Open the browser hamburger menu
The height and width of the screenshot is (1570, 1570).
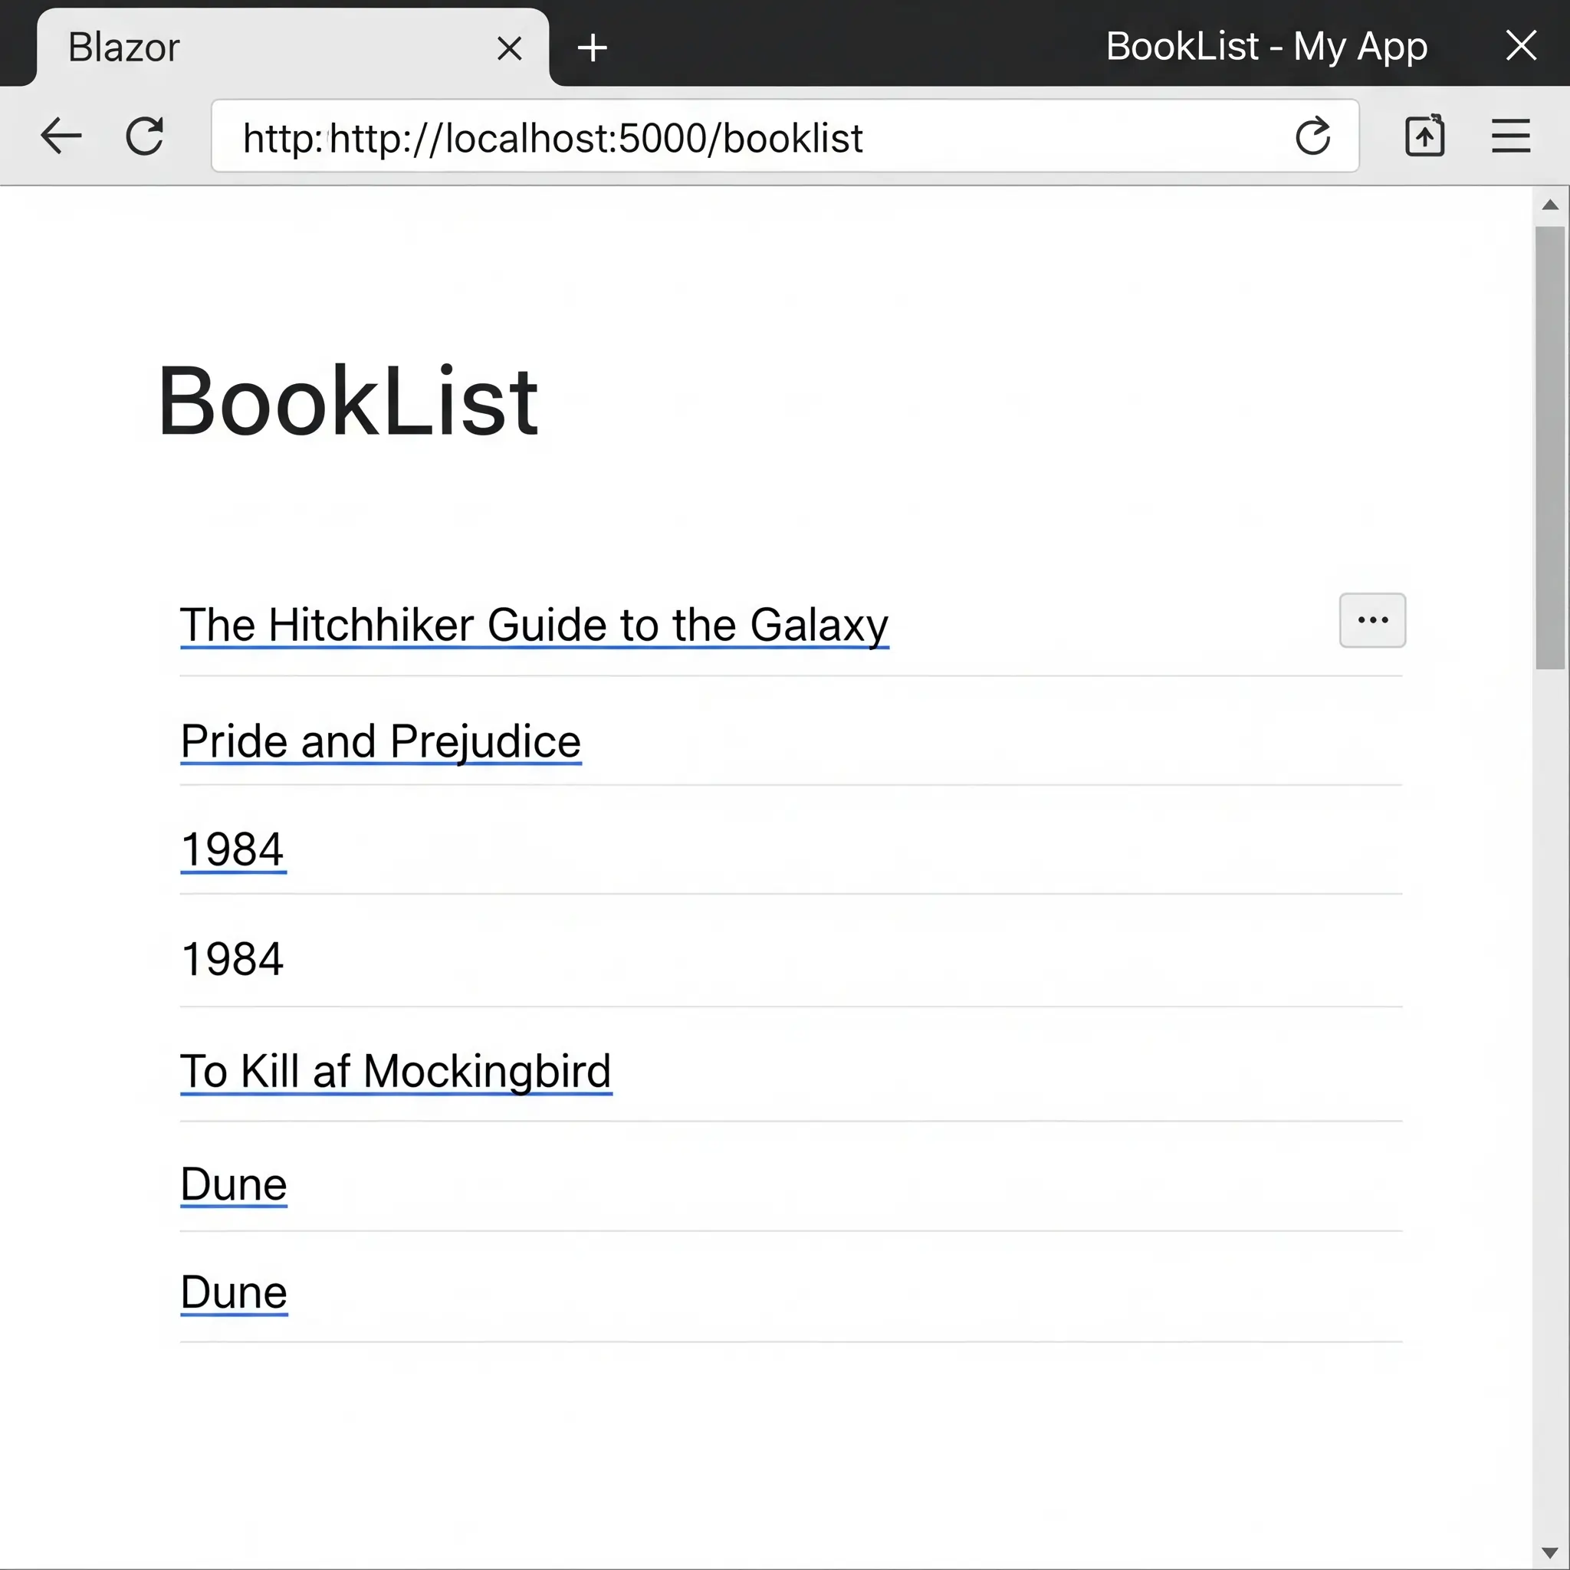tap(1510, 136)
